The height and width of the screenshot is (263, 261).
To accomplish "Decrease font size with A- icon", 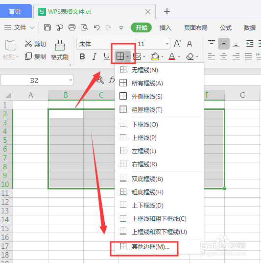I will pos(190,44).
